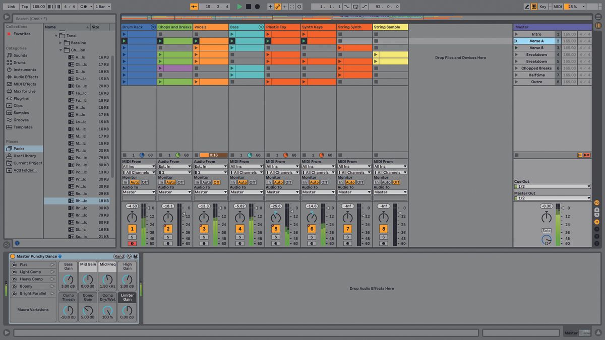
Task: Open Audio To dropdown on Chops and Breaks
Action: pyautogui.click(x=174, y=192)
